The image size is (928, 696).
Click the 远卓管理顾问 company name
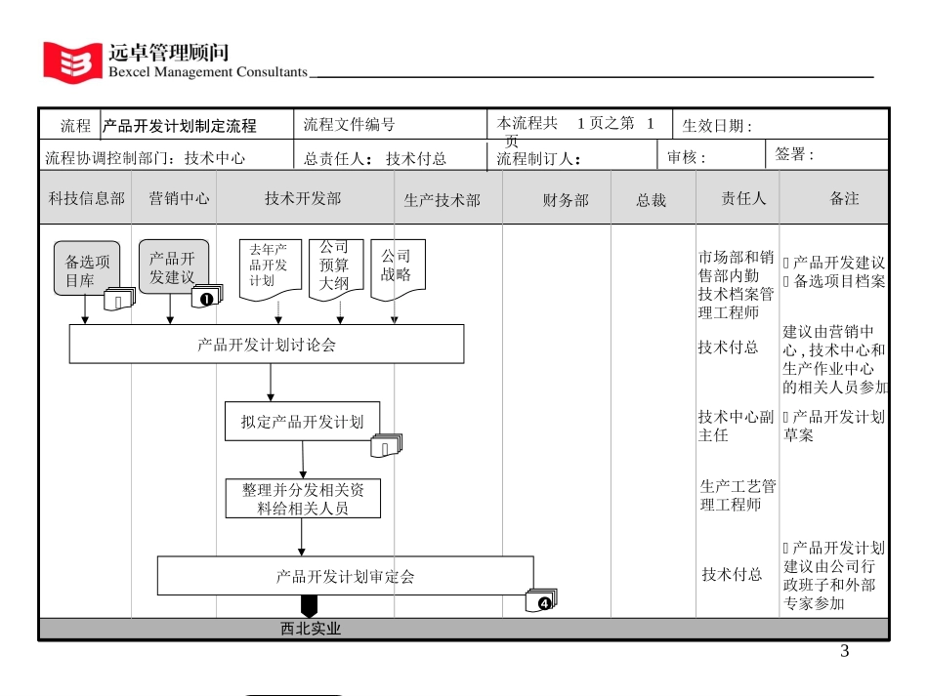coord(169,52)
